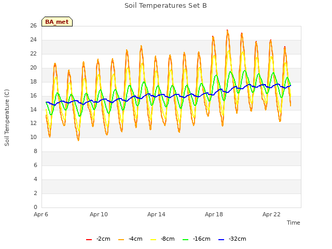The image size is (332, 249).
Task: Click the Apr 10 x-axis tick label
Action: (99, 214)
